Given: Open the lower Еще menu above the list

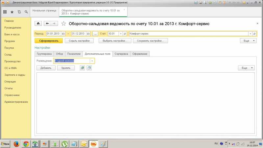Looking at the screenshot, I should coord(246,68).
